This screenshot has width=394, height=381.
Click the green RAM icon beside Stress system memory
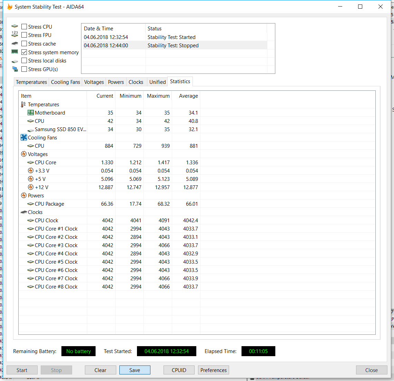(15, 52)
